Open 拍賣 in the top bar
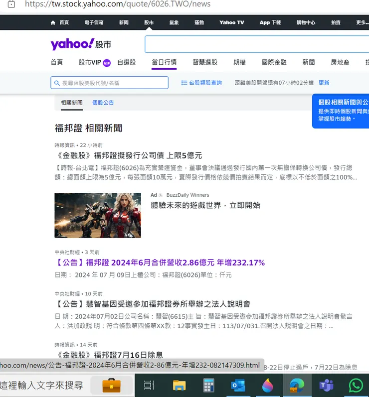The height and width of the screenshot is (397, 369). coord(336,22)
